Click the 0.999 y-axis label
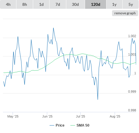Viewport: 139px width, 133px height. (132, 91)
